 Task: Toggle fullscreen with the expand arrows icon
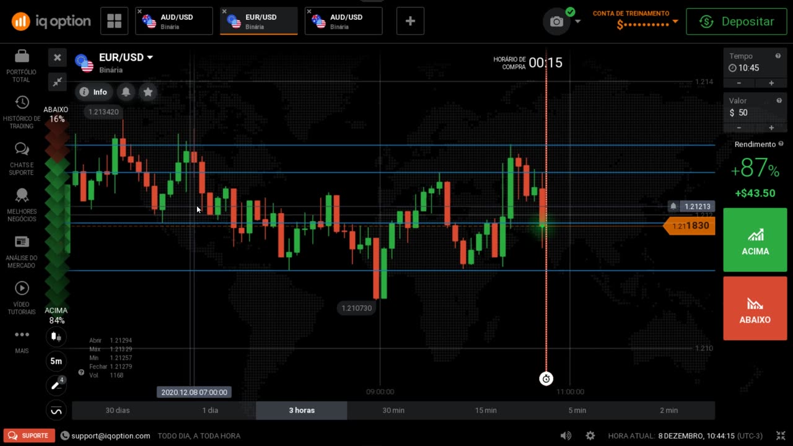click(x=780, y=435)
